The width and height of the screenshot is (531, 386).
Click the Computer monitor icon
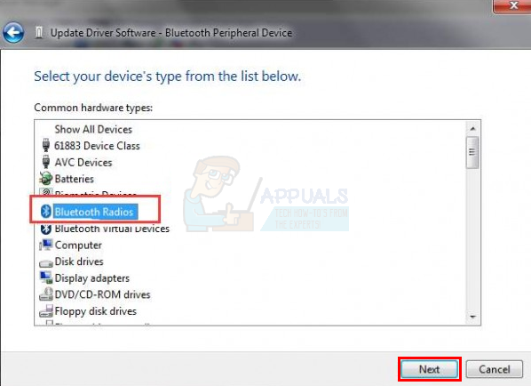(45, 245)
